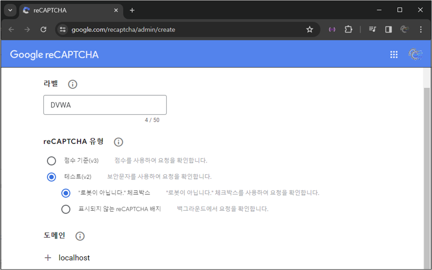Image resolution: width=432 pixels, height=270 pixels.
Task: Select 표시되지 않는 reCAPTCHA 배지 option
Action: click(x=66, y=209)
